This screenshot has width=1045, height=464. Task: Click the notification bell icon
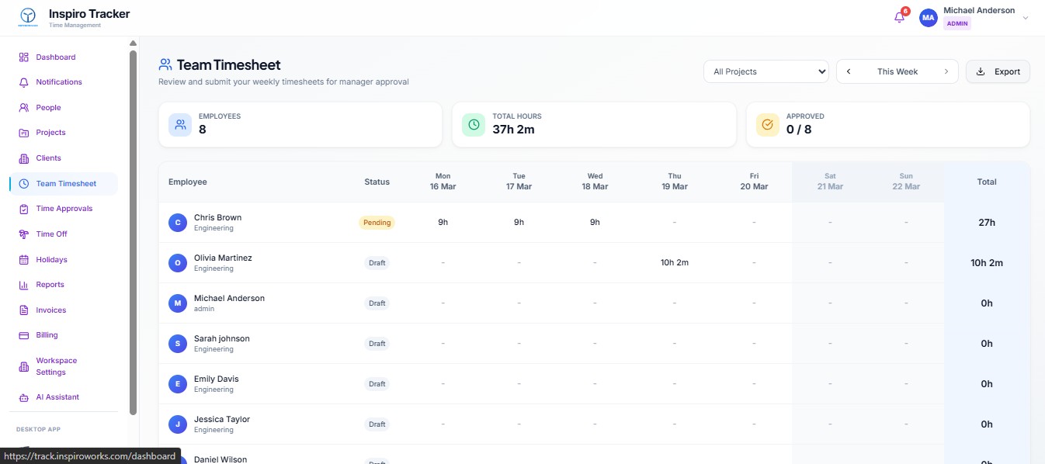click(899, 18)
